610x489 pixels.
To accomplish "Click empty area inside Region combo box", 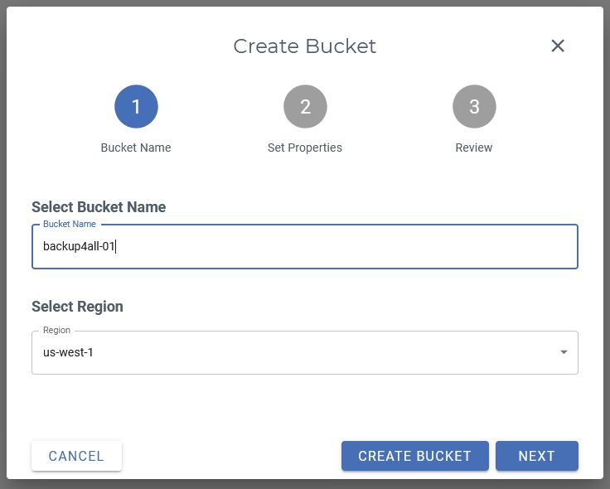I will click(x=332, y=352).
